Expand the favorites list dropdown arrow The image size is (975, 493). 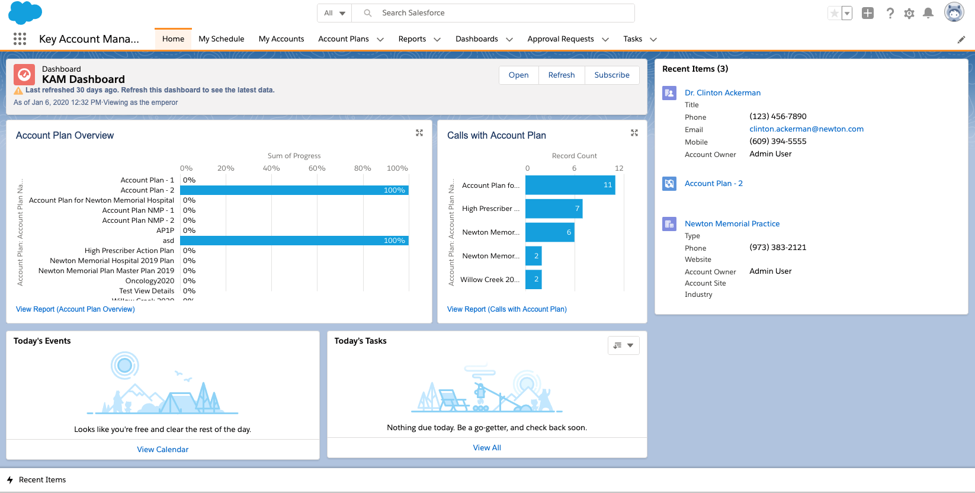point(847,13)
